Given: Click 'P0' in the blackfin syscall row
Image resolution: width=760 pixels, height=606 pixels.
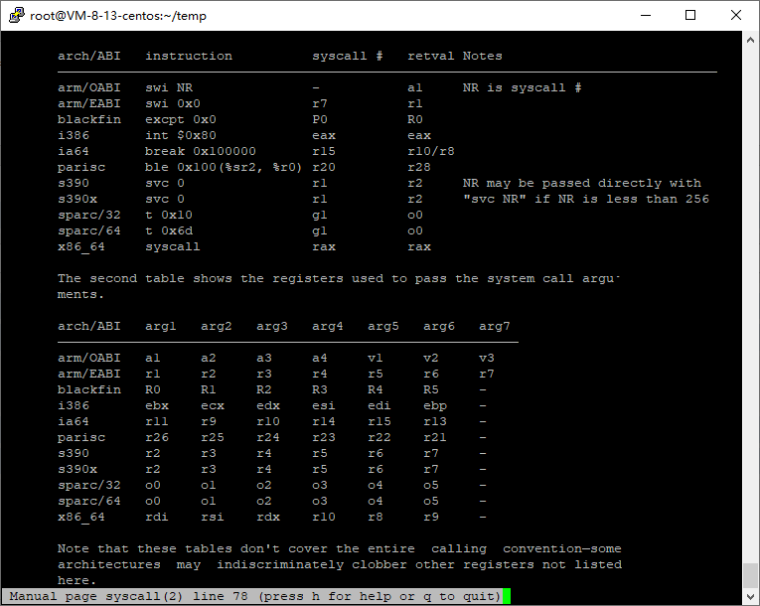Looking at the screenshot, I should pos(320,120).
